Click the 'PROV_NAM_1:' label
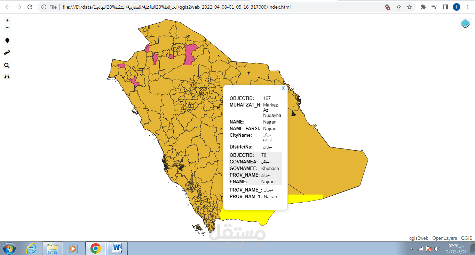This screenshot has height=255, width=475. point(246,196)
